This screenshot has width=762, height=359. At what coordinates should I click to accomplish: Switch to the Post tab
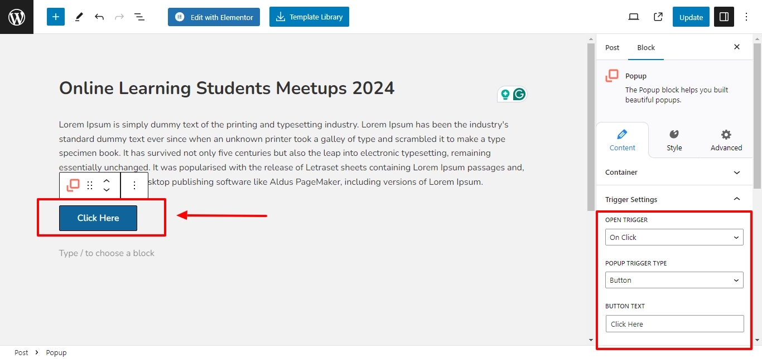point(613,47)
